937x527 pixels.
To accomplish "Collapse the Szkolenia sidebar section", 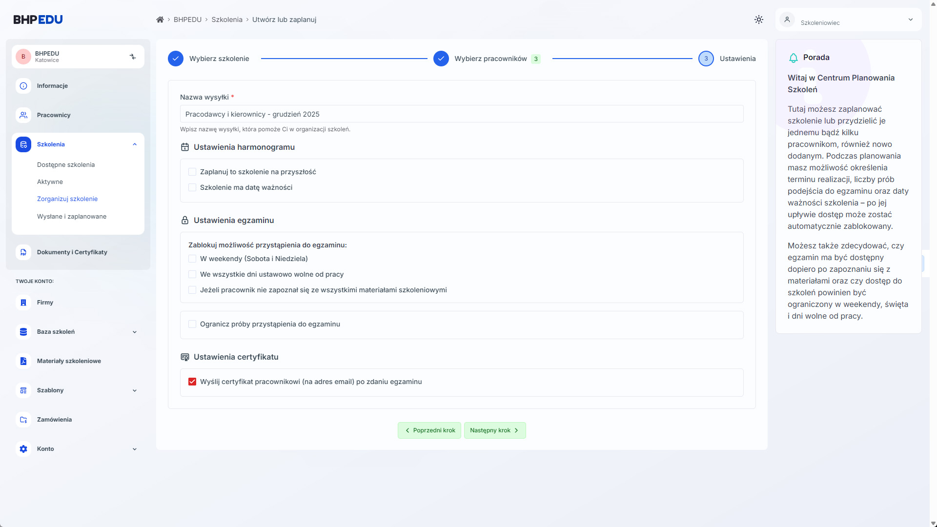I will pos(135,144).
